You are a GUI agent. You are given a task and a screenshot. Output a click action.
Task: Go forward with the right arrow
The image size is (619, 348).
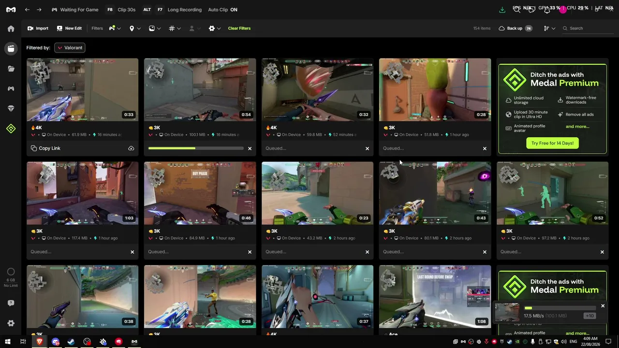(x=39, y=10)
